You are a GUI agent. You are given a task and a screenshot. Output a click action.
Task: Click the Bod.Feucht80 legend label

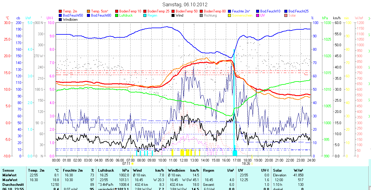[101, 15]
